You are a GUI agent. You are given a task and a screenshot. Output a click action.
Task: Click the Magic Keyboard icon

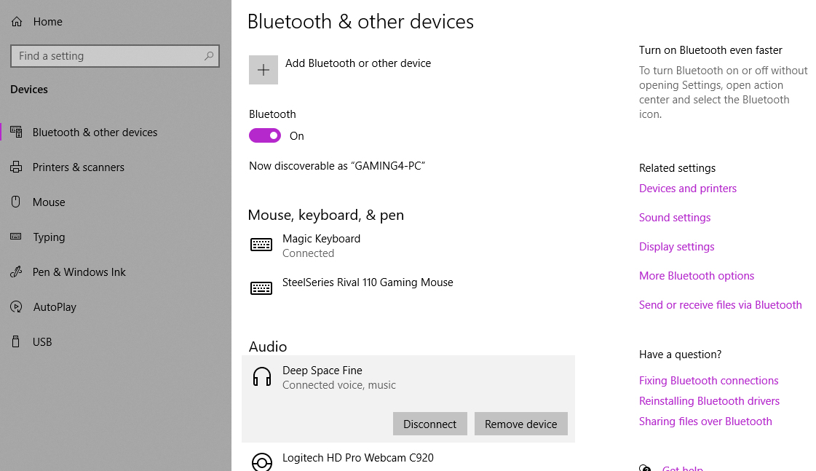[261, 245]
